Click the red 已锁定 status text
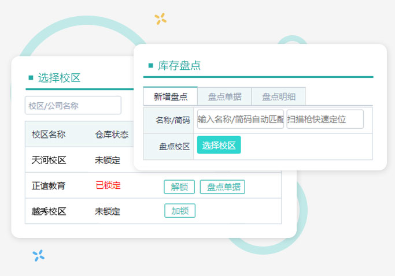 pos(108,186)
